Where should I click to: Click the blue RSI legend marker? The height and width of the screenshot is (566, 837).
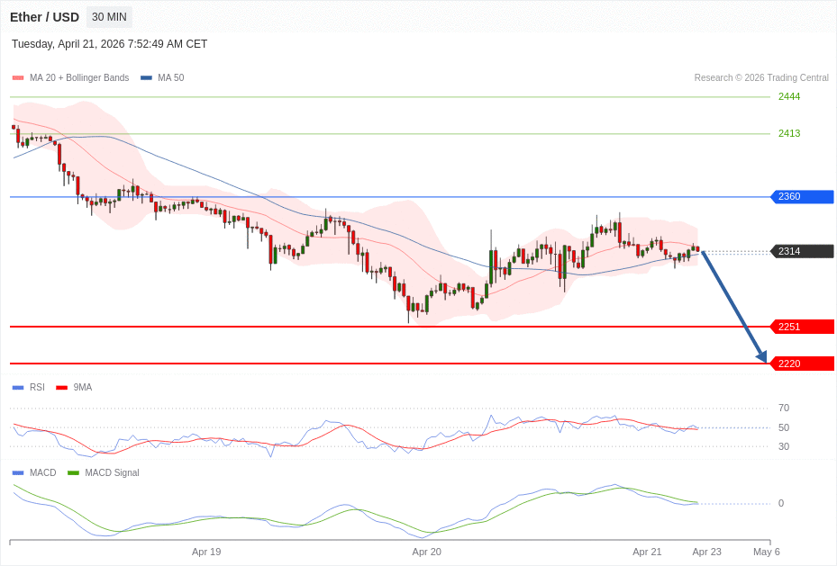[x=18, y=388]
